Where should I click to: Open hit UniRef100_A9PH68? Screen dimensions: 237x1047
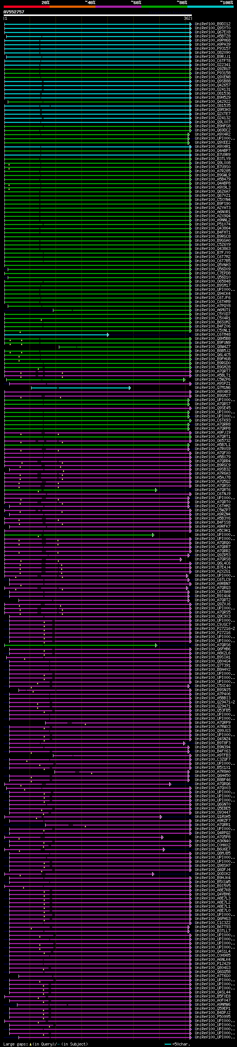click(212, 40)
